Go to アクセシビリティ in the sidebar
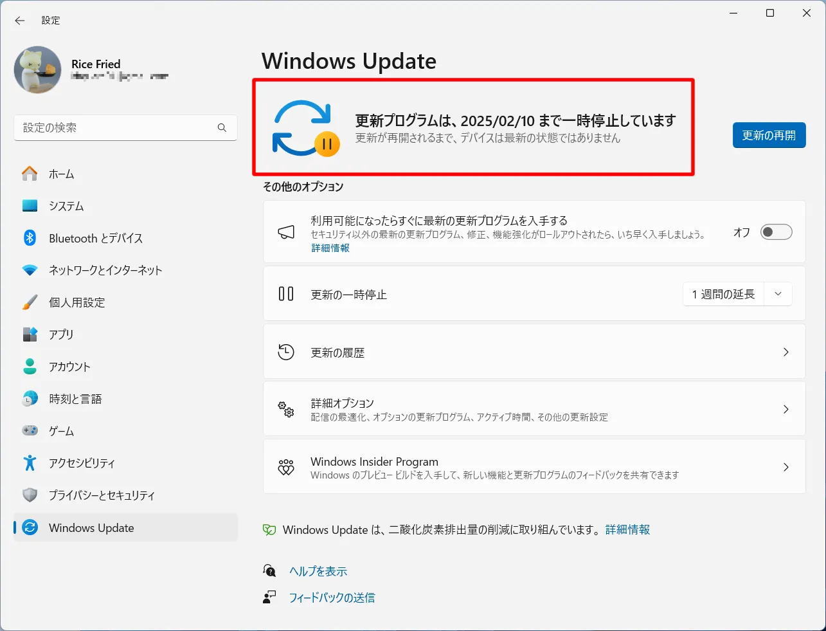 tap(125, 463)
